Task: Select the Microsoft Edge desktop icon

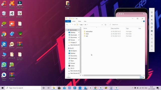Action: [4, 46]
